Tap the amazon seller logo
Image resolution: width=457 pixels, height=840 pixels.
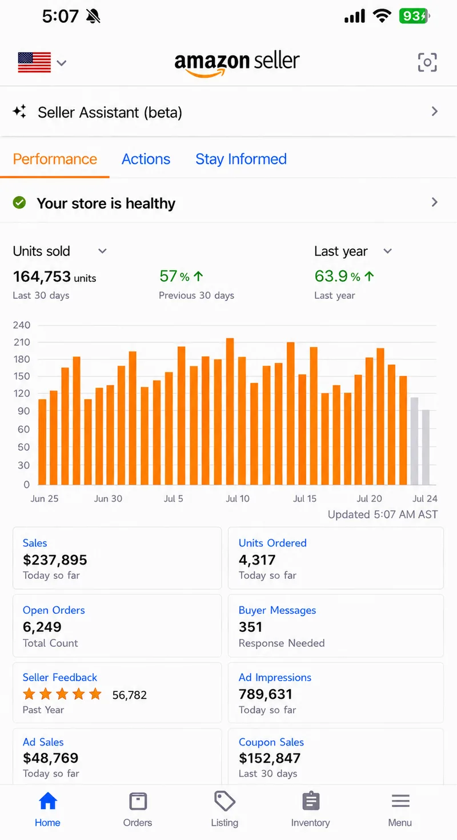pos(237,63)
